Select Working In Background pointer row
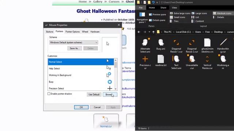Screen dimensions: 234x131 tap(81, 75)
